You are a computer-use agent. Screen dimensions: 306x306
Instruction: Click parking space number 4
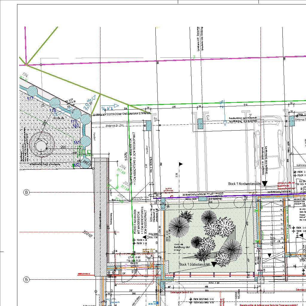[x=155, y=119]
